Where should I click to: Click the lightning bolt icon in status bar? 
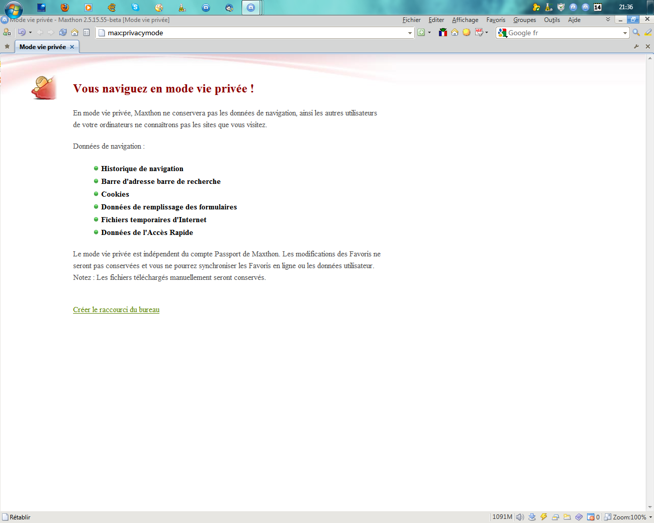(x=544, y=517)
